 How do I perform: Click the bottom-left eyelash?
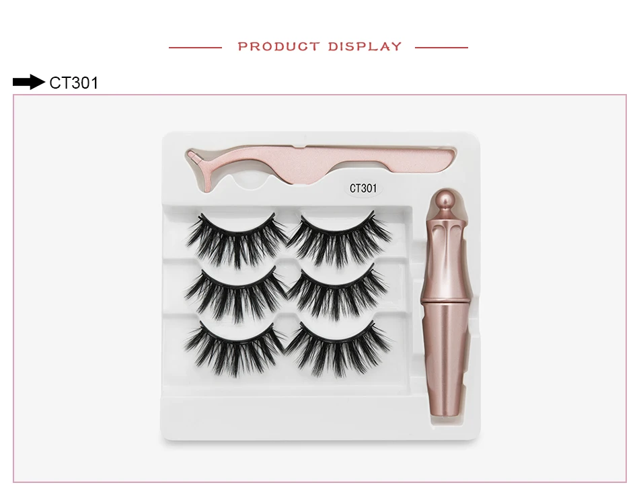(x=235, y=348)
